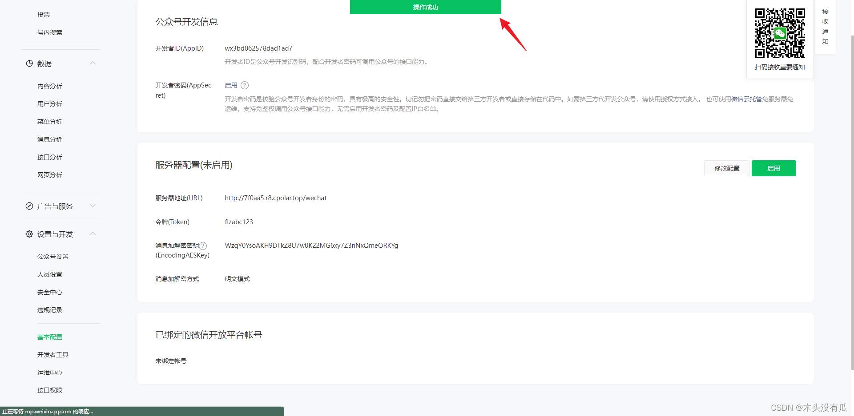This screenshot has width=854, height=416.
Task: Click the server URL http://7f0aa5.r8.cpolar.top/wechat
Action: (x=276, y=198)
